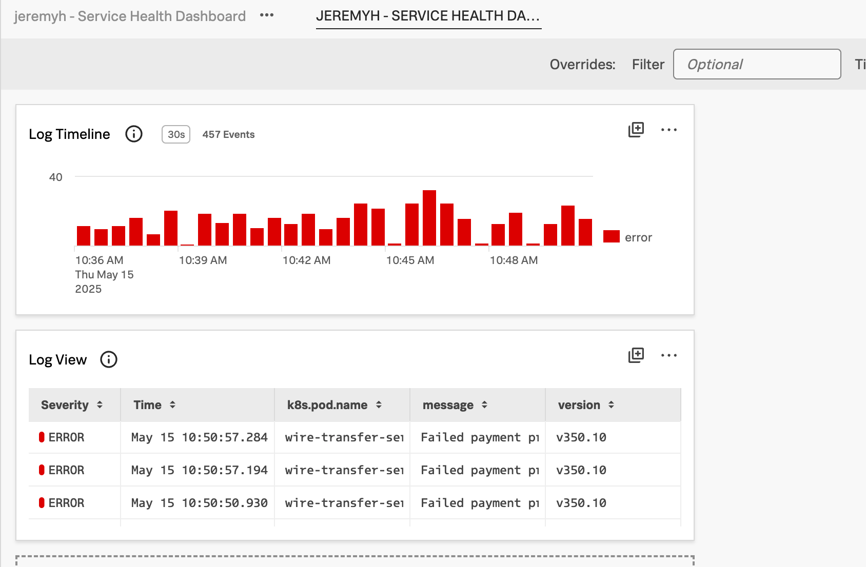This screenshot has width=866, height=567.
Task: Sort log table by Severity column
Action: pos(100,405)
